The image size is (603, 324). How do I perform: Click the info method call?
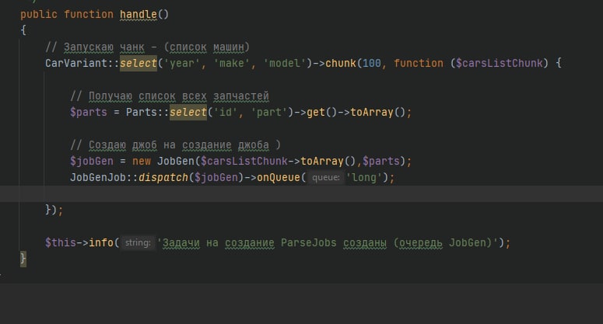(x=100, y=242)
